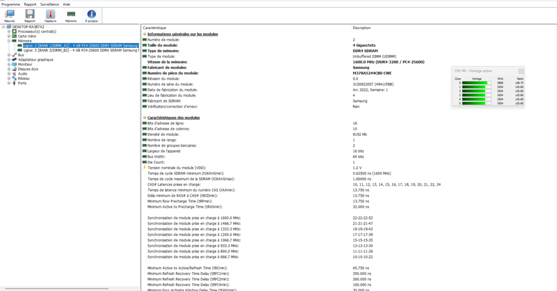
Task: Expand the Adaptateur graphique tree node
Action: [x=8, y=60]
